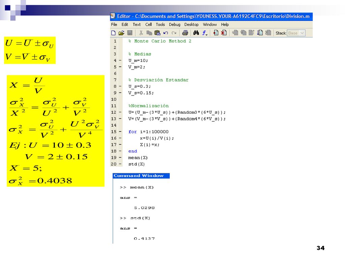Click 'mean(X)' in the Editor code

138,158
